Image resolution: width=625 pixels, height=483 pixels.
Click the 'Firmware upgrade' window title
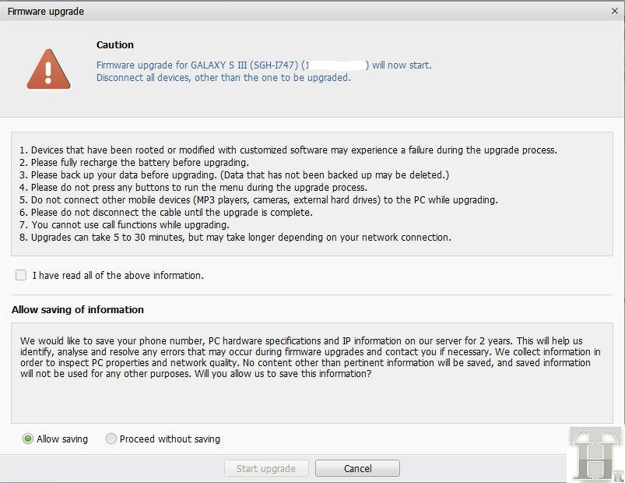pyautogui.click(x=45, y=12)
